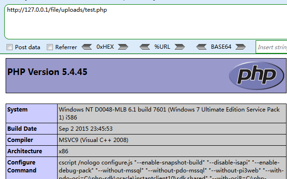Click the BASE64 encode right arrow
This screenshot has width=287, height=179.
click(240, 47)
